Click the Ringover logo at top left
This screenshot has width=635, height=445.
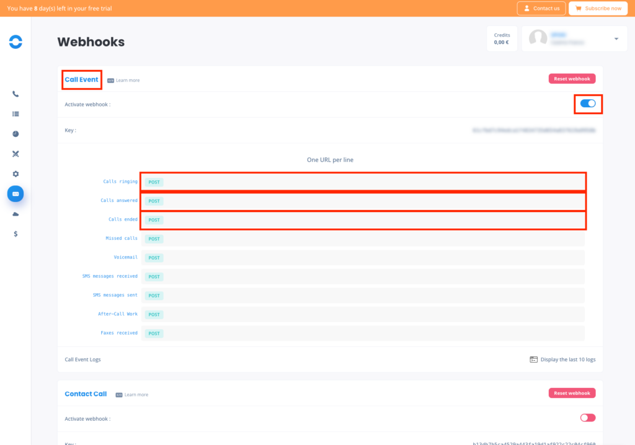pyautogui.click(x=16, y=42)
